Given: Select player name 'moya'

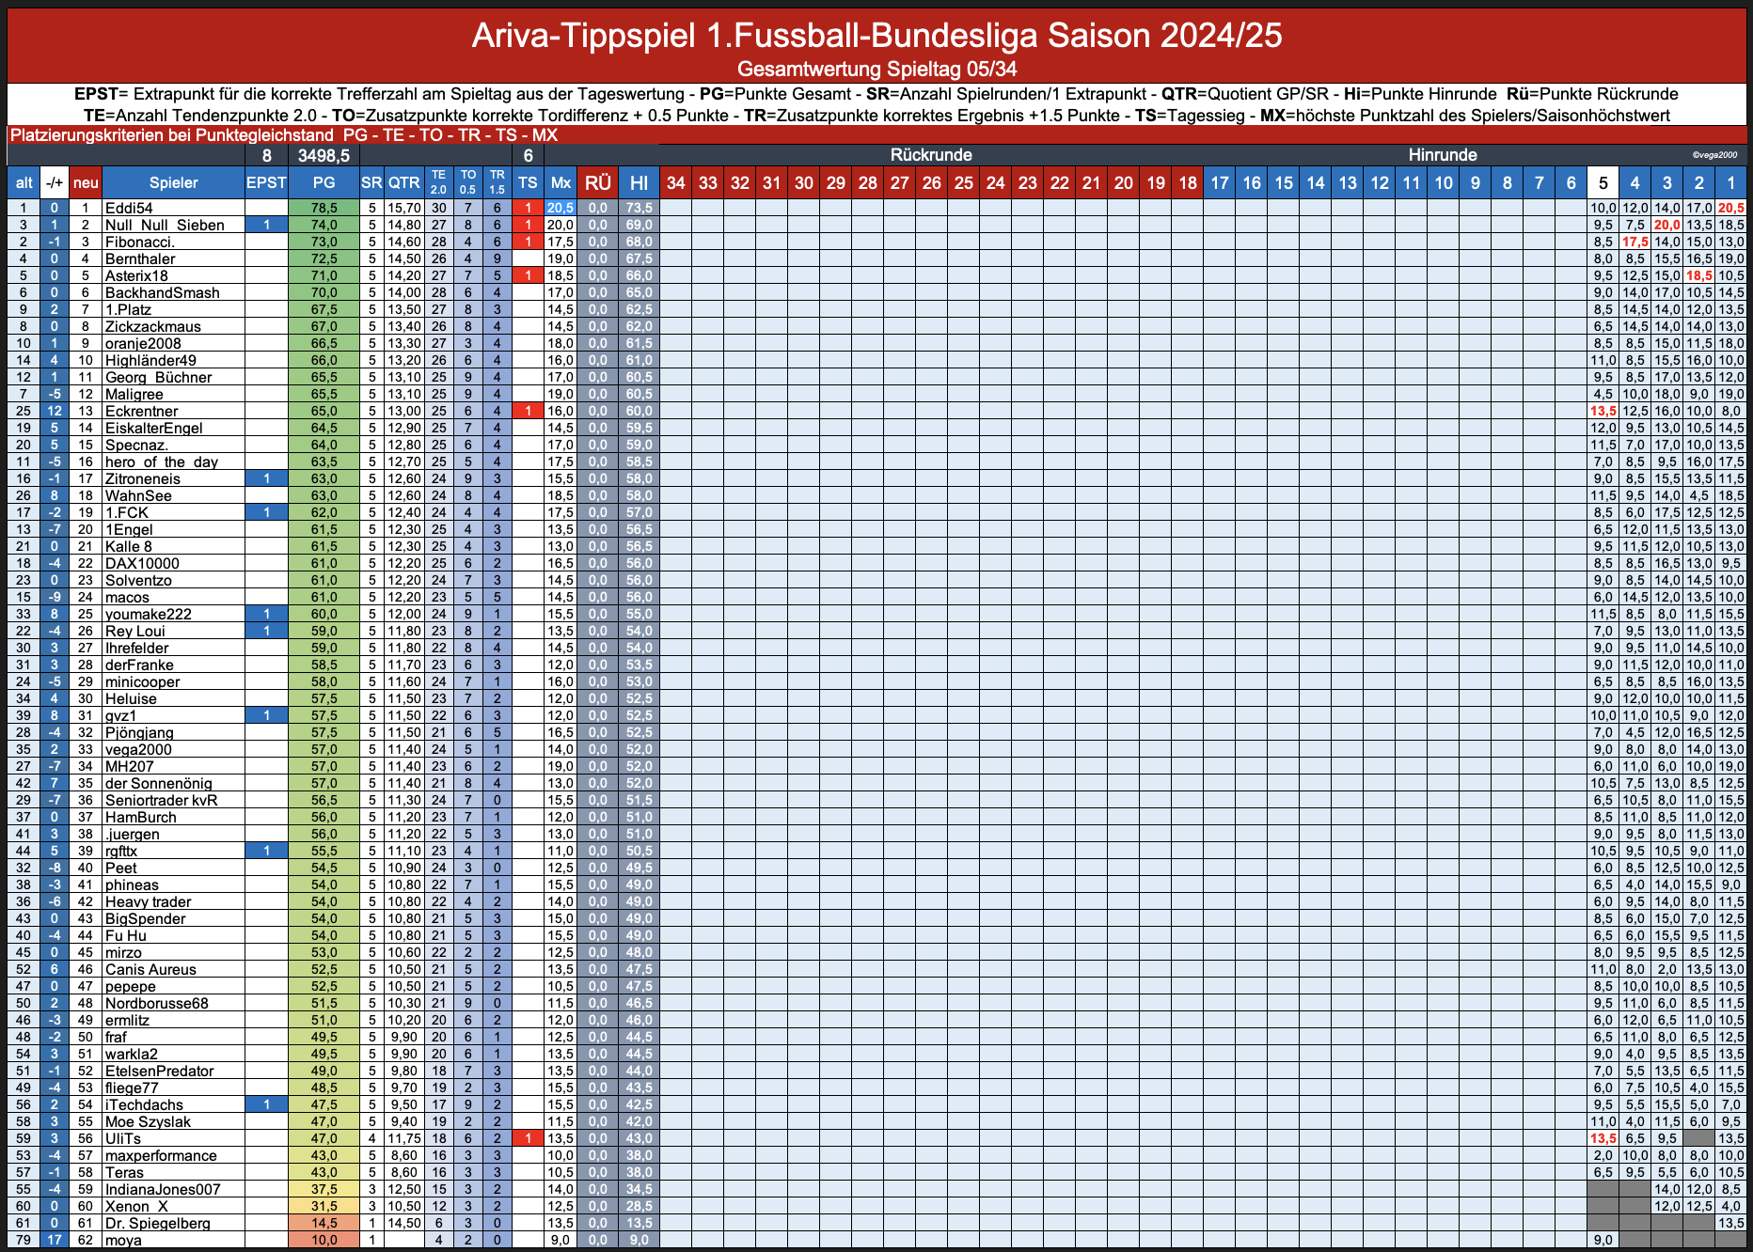Looking at the screenshot, I should (x=123, y=1240).
